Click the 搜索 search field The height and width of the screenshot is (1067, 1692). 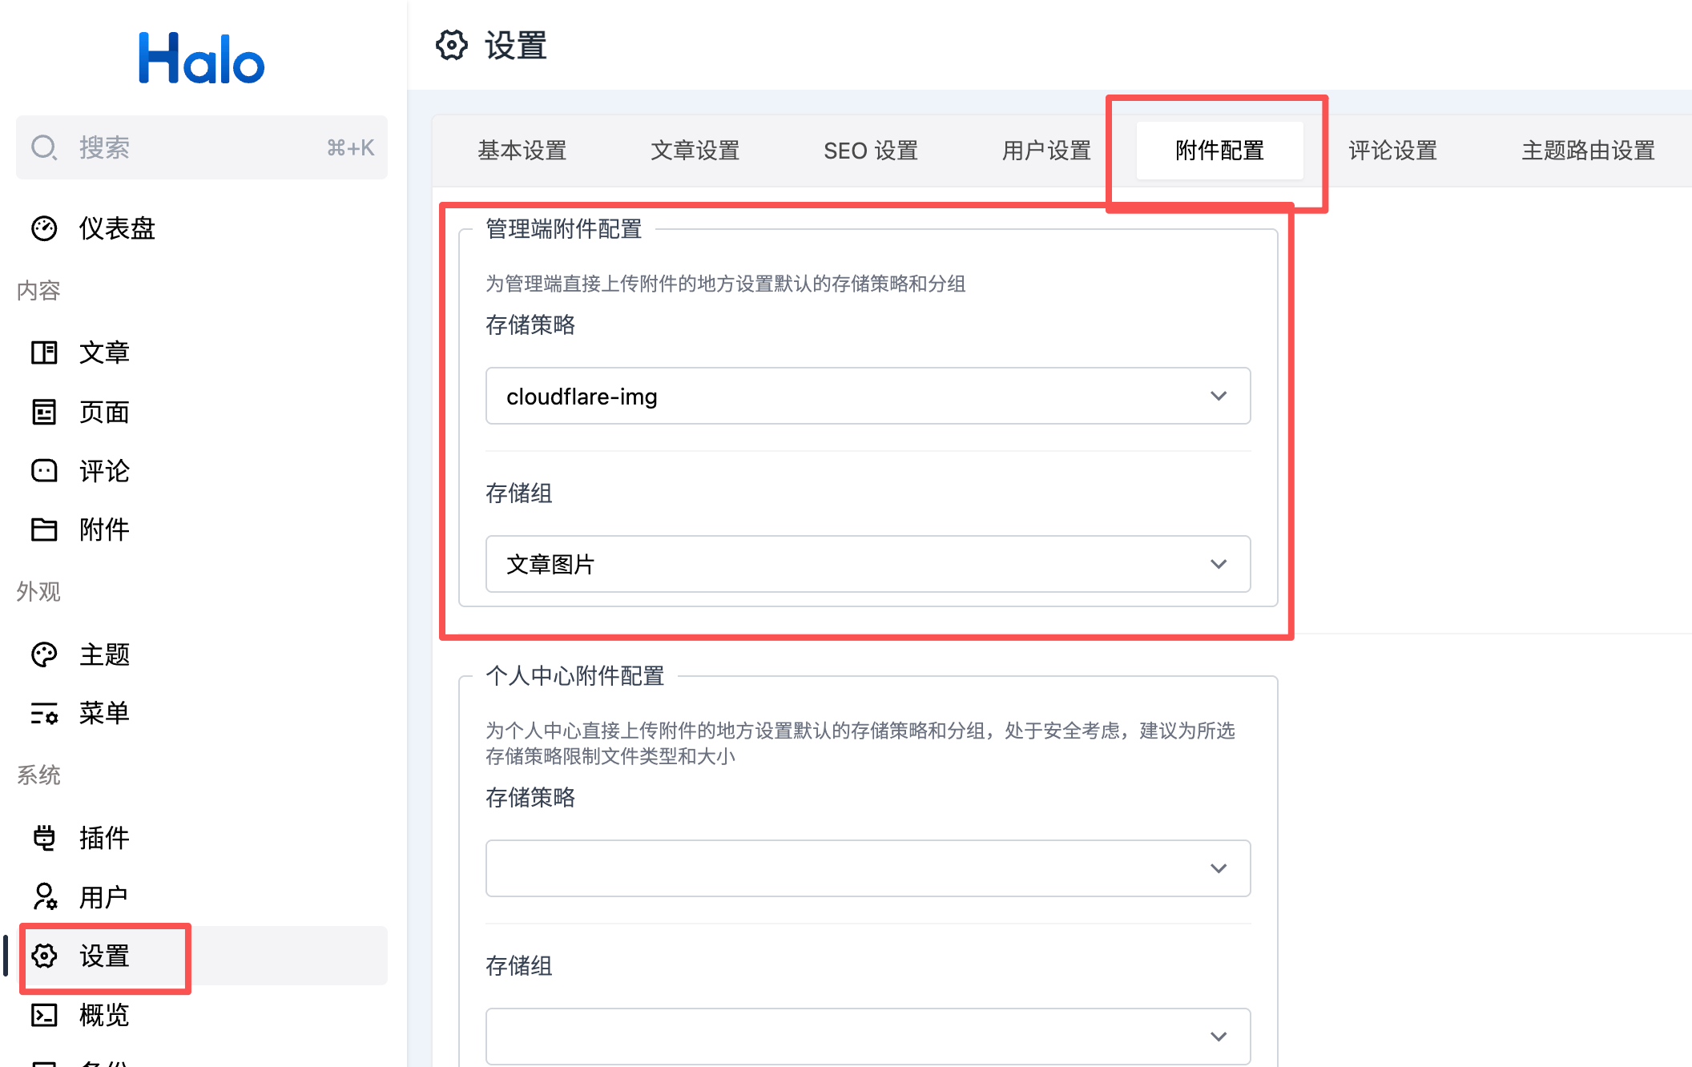[x=202, y=147]
